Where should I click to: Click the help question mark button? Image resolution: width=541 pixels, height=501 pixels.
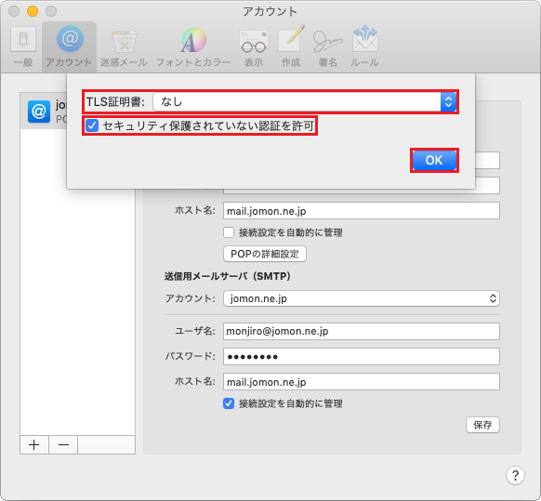(x=515, y=476)
